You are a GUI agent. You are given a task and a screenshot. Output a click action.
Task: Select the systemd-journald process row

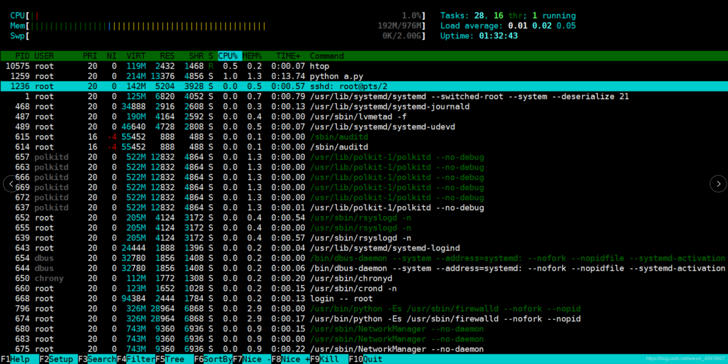pyautogui.click(x=364, y=107)
